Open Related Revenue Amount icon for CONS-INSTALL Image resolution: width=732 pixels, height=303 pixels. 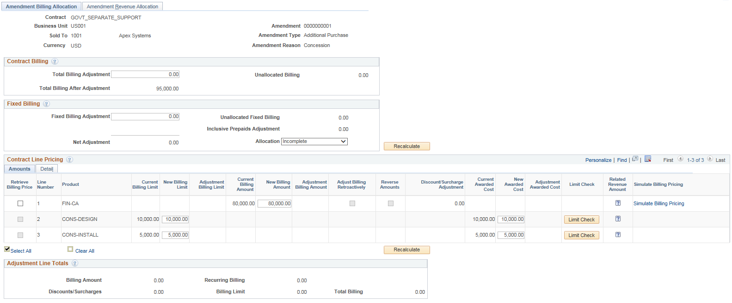click(x=618, y=234)
